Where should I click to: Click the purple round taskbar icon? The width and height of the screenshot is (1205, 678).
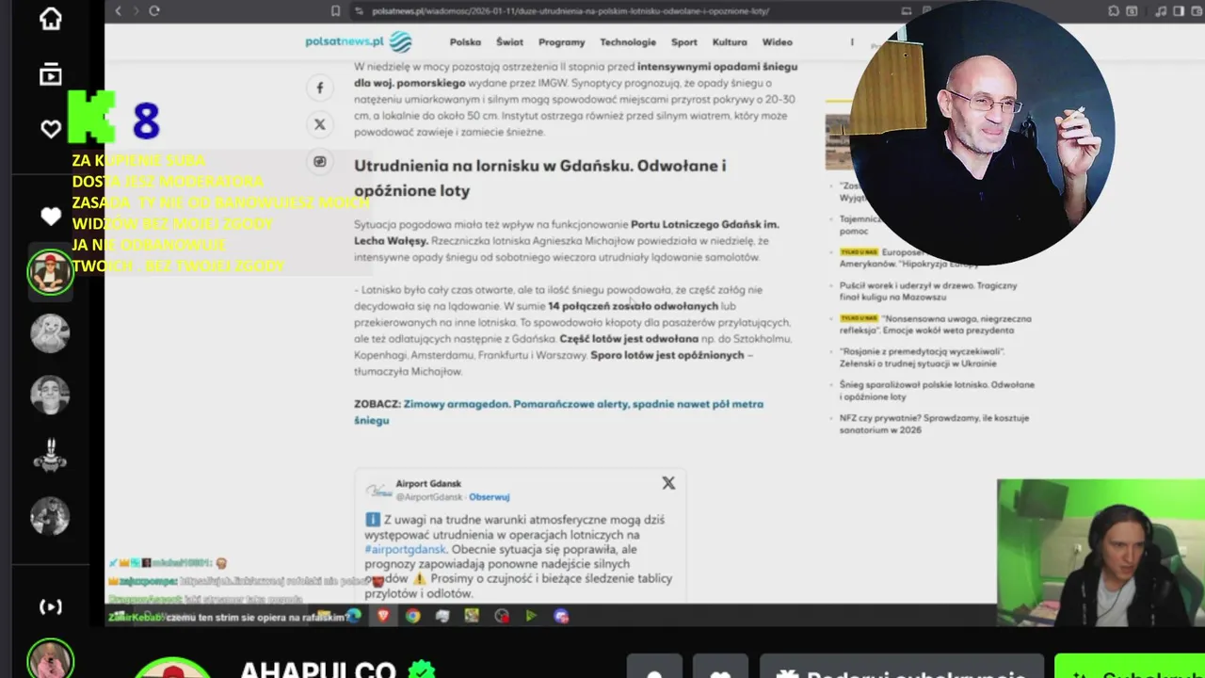click(562, 616)
